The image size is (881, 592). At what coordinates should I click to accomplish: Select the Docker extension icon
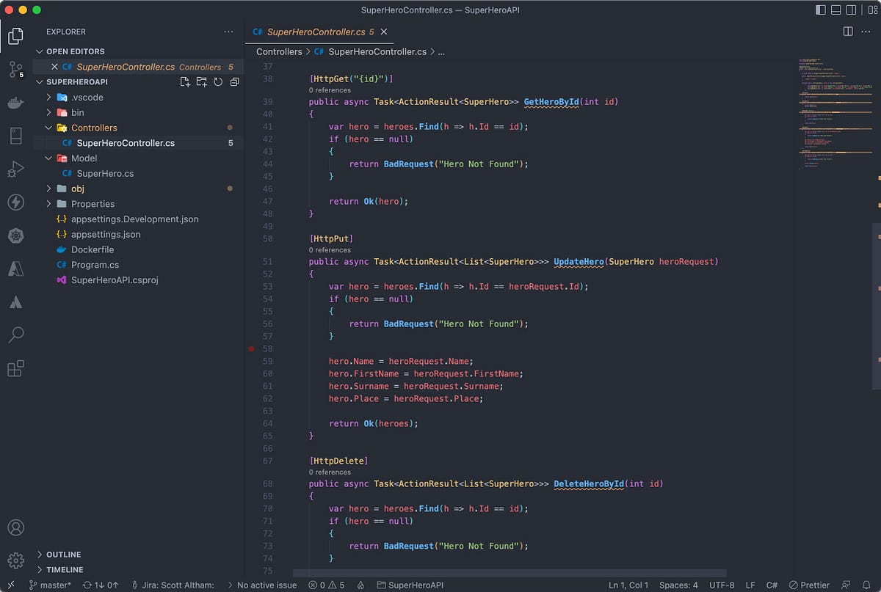15,103
